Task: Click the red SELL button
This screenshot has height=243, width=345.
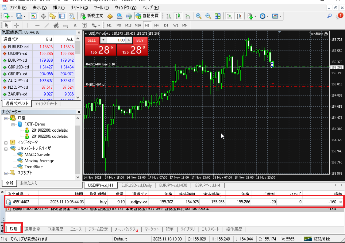Action: (x=92, y=40)
